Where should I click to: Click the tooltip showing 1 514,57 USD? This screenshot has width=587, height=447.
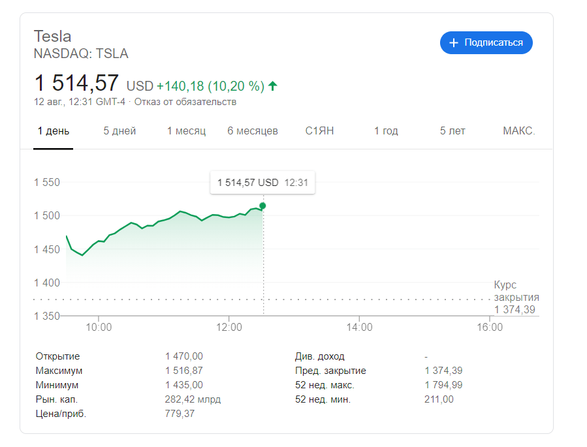coord(262,183)
